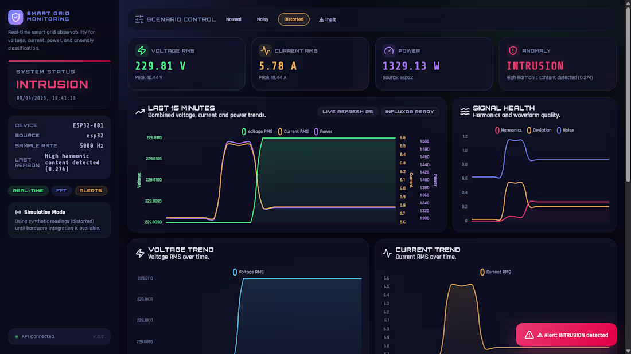The height and width of the screenshot is (354, 631).
Task: Click the SAMPLE RATE 5000 Hz value
Action: click(x=91, y=146)
